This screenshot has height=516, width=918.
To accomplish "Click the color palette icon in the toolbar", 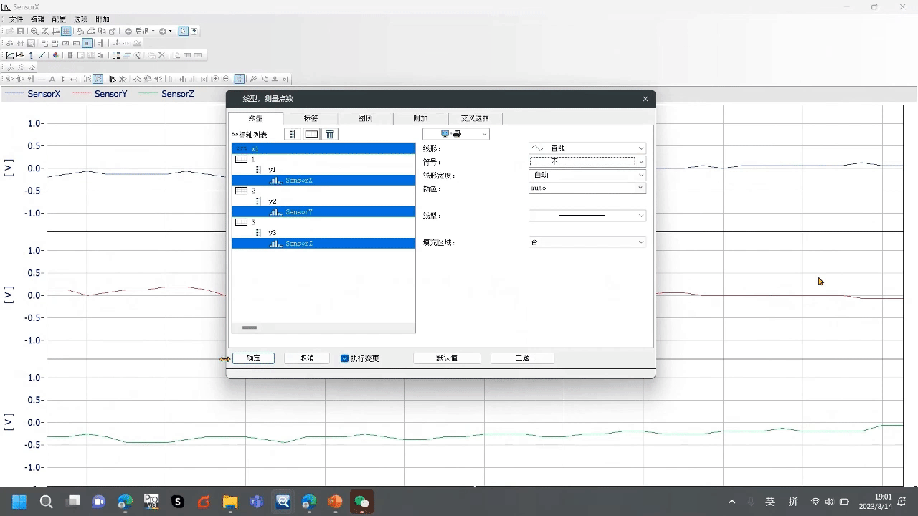I will pyautogui.click(x=55, y=55).
